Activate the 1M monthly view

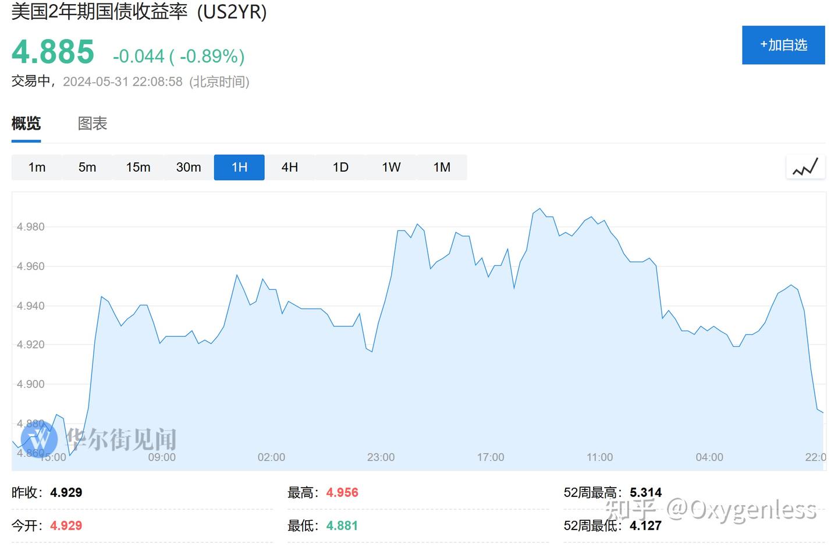coord(442,167)
